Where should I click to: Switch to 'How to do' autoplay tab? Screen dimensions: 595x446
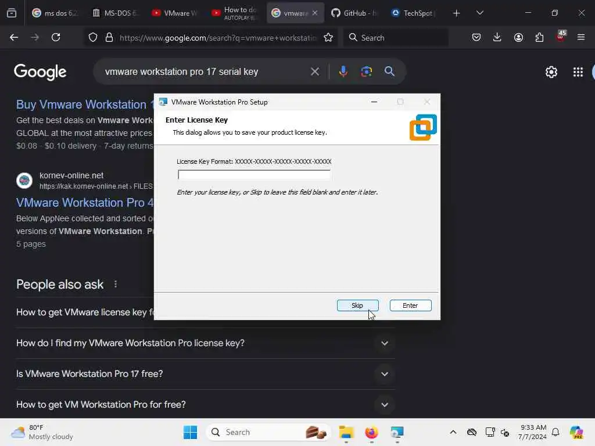click(235, 13)
